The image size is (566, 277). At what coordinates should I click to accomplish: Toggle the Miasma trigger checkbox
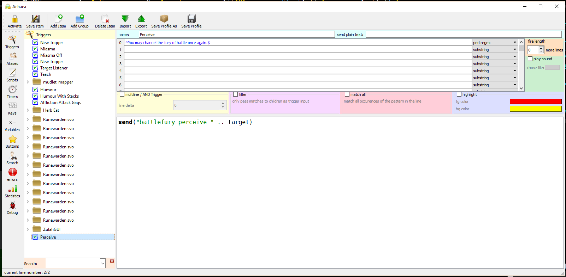(x=35, y=49)
